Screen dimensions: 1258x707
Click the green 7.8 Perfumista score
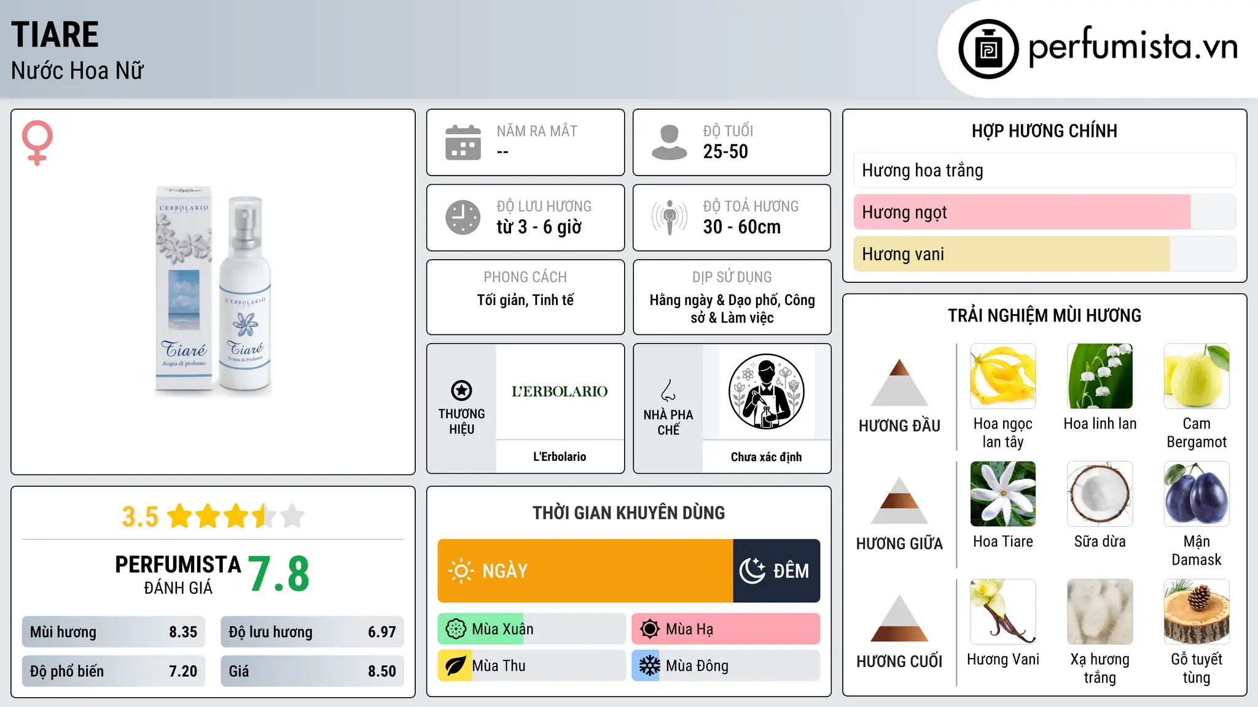279,574
